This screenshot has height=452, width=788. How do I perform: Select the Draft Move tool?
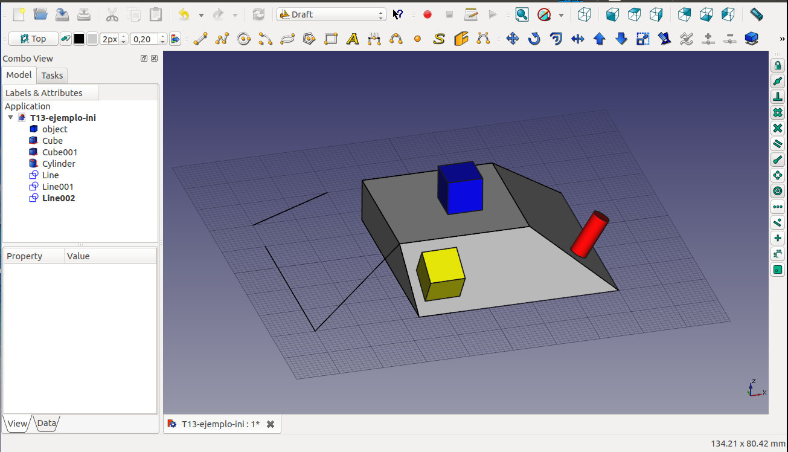pyautogui.click(x=513, y=39)
